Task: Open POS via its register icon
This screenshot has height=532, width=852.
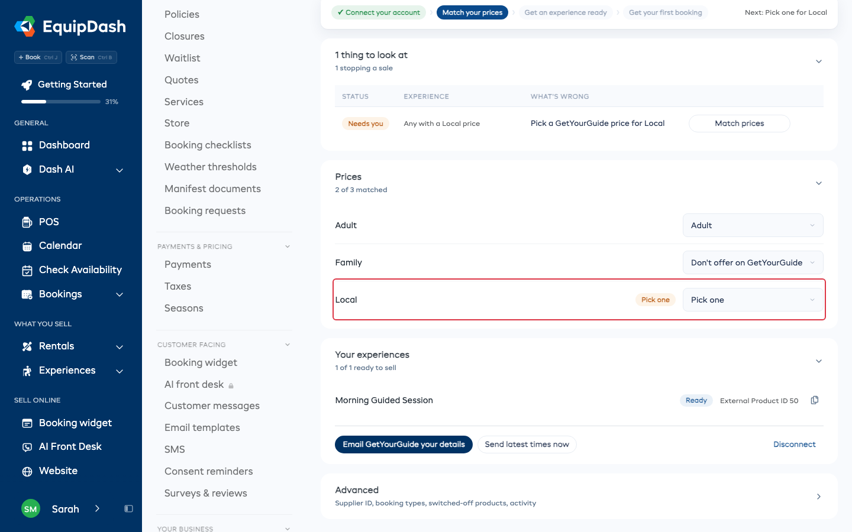Action: [27, 222]
